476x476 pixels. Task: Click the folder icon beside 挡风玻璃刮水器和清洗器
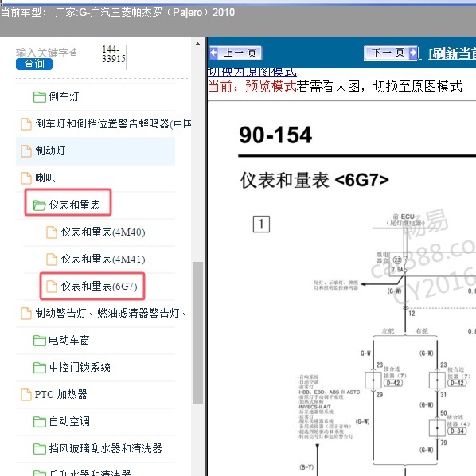click(x=40, y=449)
